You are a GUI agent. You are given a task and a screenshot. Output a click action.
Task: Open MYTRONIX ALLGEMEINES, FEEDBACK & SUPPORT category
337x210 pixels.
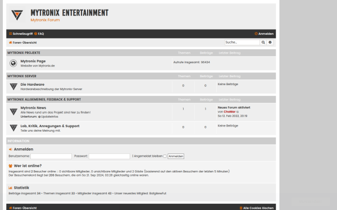point(44,100)
